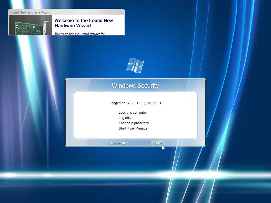Viewport: 271px width, 203px height.
Task: Launch Start Task Manager
Action: [x=134, y=128]
